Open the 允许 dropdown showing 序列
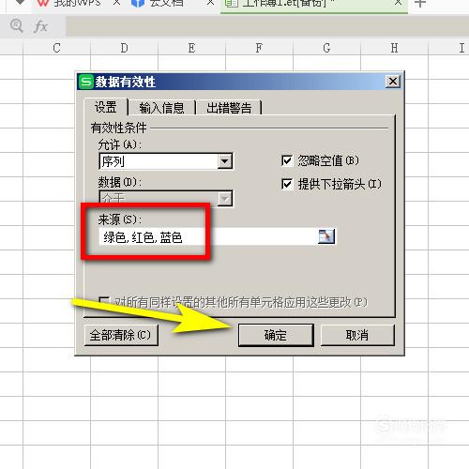The width and height of the screenshot is (469, 469). pyautogui.click(x=166, y=161)
